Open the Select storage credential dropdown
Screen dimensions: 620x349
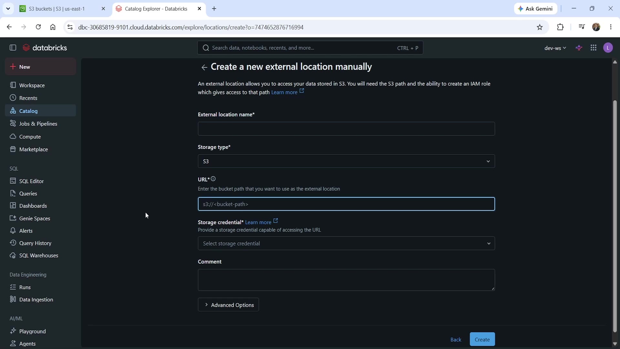346,243
